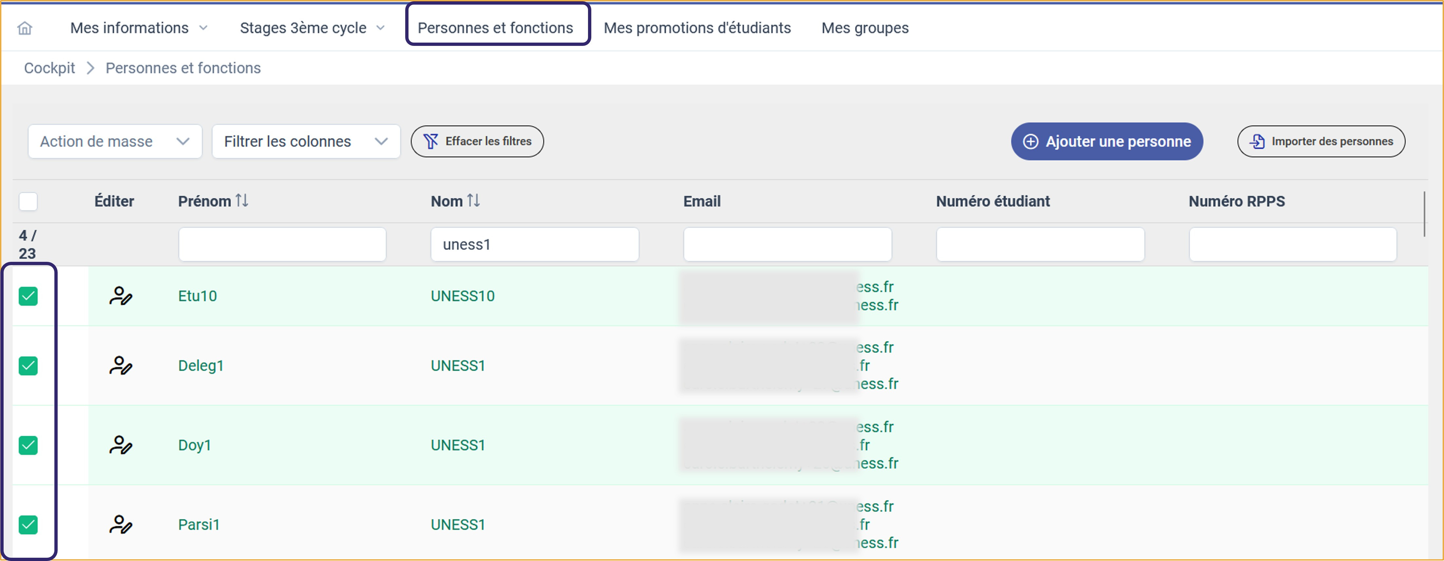Open the Action de masse dropdown
1444x561 pixels.
coord(115,141)
